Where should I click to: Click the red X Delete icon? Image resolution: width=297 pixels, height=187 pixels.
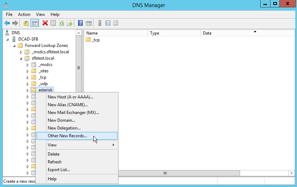click(x=45, y=23)
